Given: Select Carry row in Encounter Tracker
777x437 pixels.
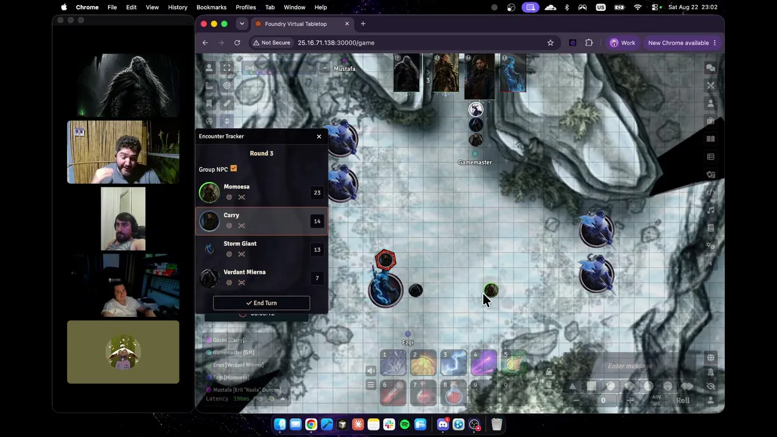Looking at the screenshot, I should coord(262,221).
